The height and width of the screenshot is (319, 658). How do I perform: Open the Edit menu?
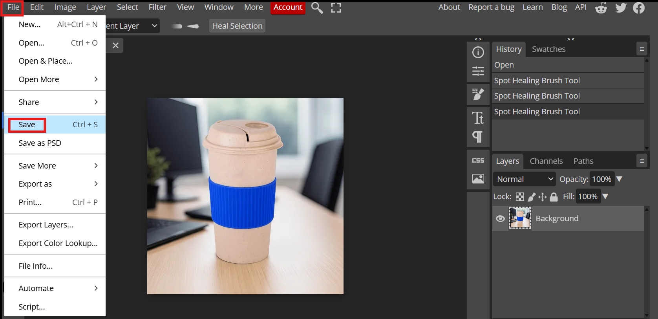[x=37, y=7]
